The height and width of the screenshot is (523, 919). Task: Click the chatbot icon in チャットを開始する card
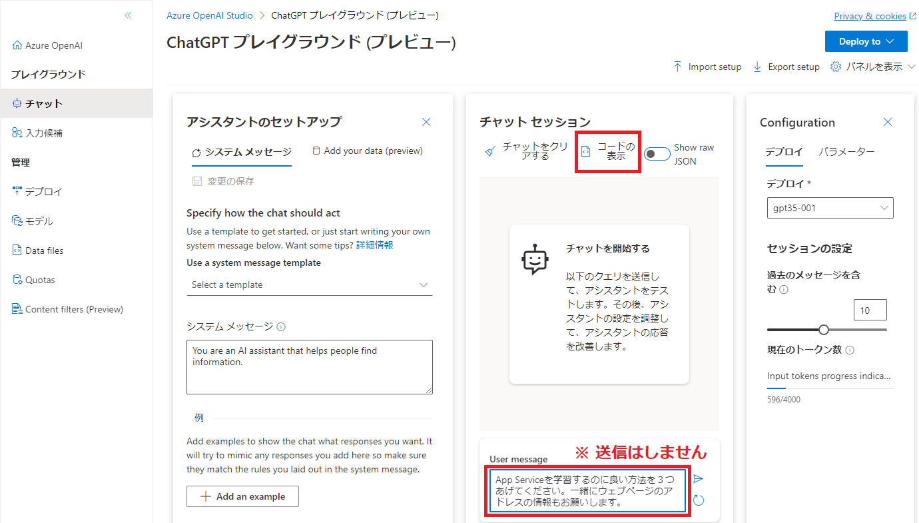click(535, 261)
